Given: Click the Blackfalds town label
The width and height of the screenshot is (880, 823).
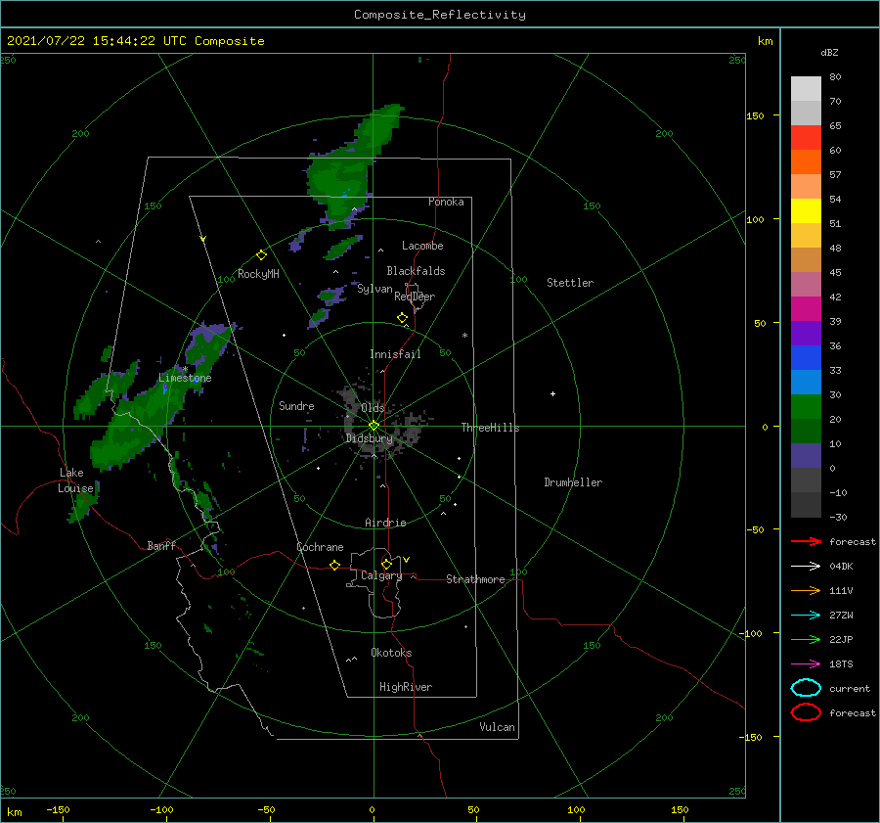Looking at the screenshot, I should [416, 271].
